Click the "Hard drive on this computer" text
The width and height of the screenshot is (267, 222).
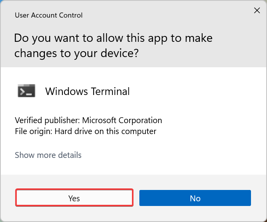point(105,131)
